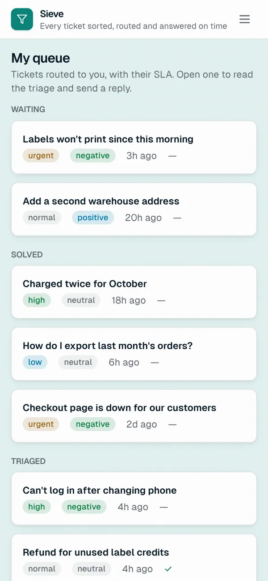Image resolution: width=268 pixels, height=581 pixels.
Task: Click the "Sieve" app title
Action: pyautogui.click(x=52, y=14)
